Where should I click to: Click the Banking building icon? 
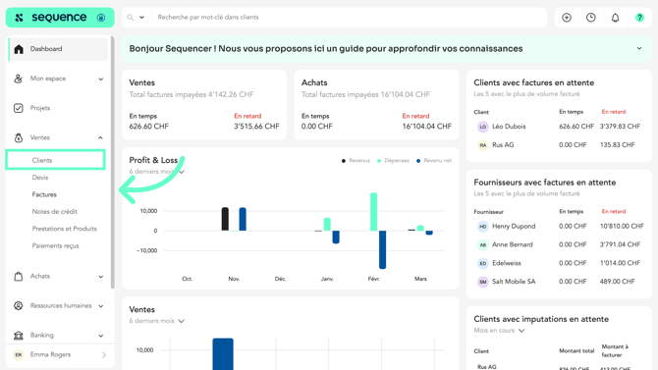(x=18, y=336)
